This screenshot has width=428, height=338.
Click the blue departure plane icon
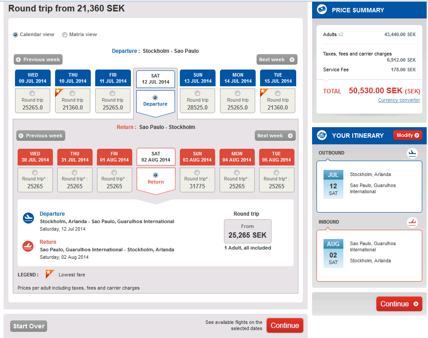(28, 218)
